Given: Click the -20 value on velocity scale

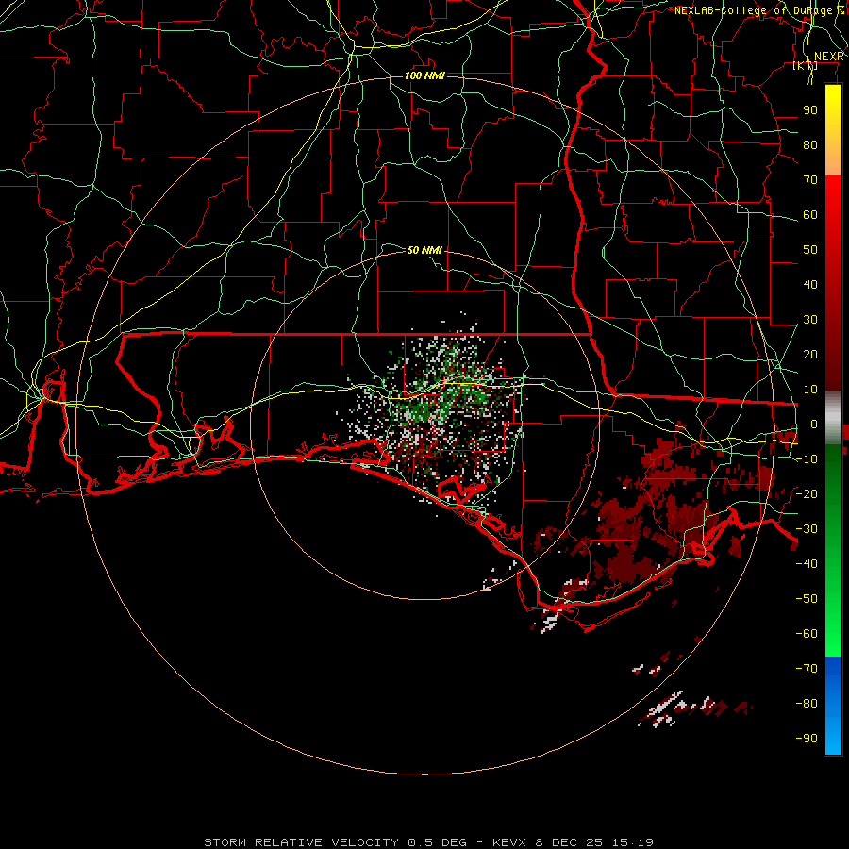Looking at the screenshot, I should 807,493.
